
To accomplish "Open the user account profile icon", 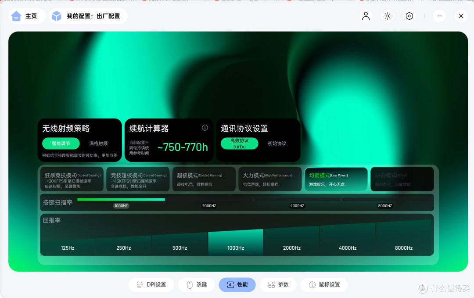I will pyautogui.click(x=366, y=16).
